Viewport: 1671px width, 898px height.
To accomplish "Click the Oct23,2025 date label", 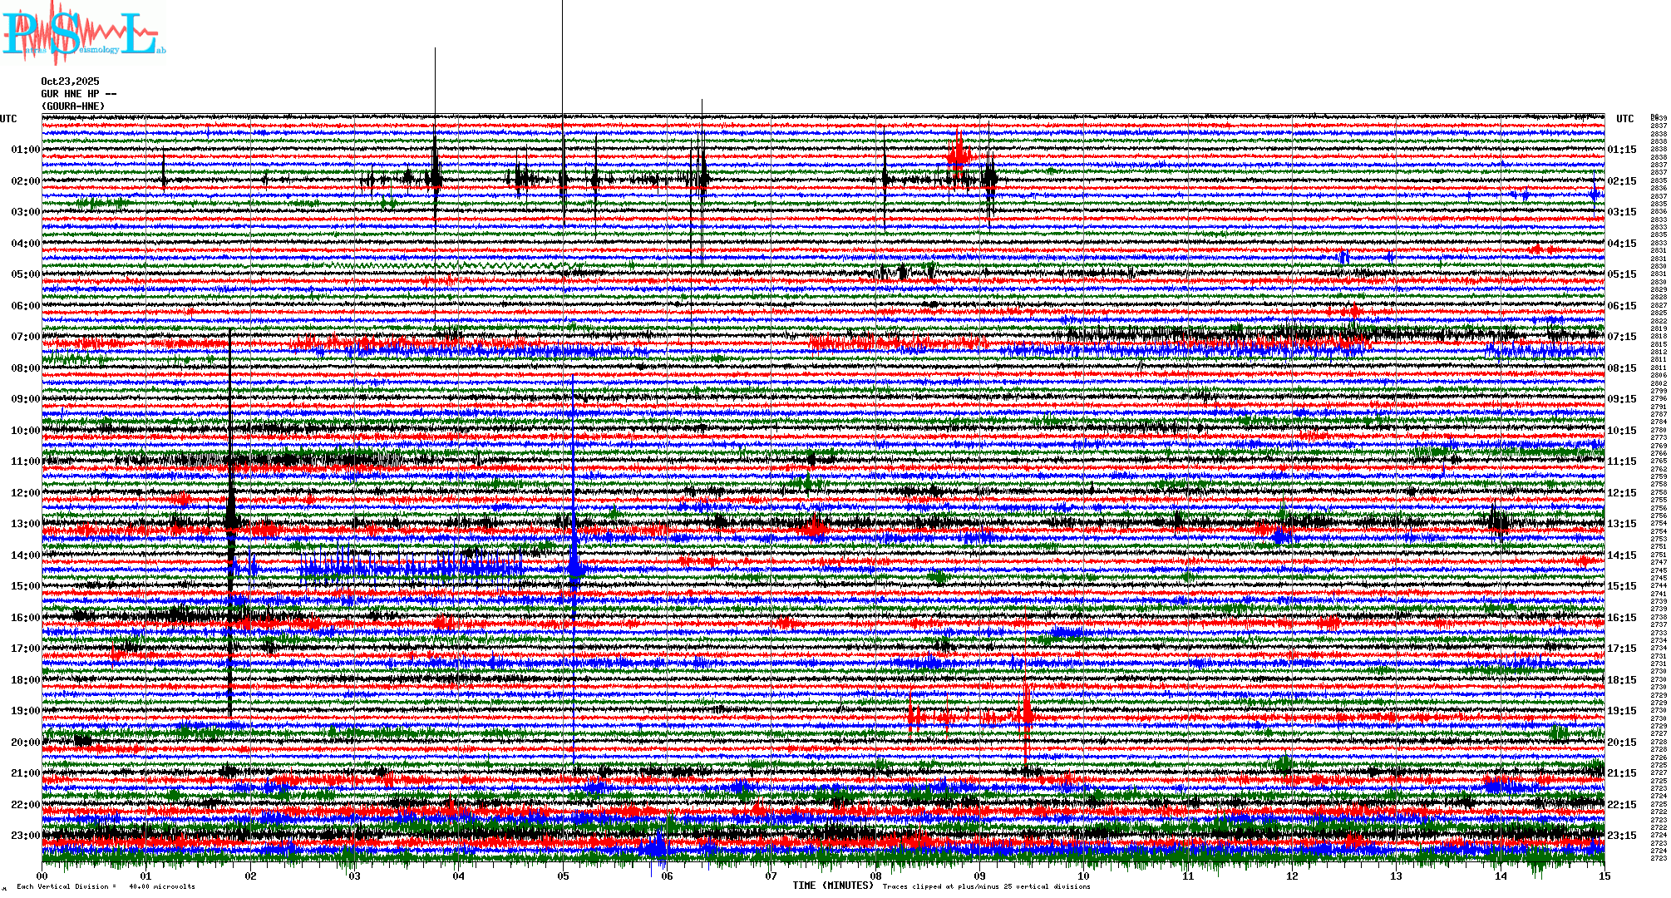I will click(70, 81).
